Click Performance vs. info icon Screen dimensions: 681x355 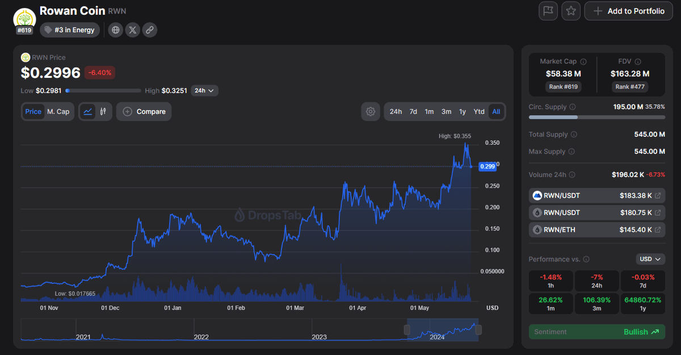pyautogui.click(x=586, y=259)
